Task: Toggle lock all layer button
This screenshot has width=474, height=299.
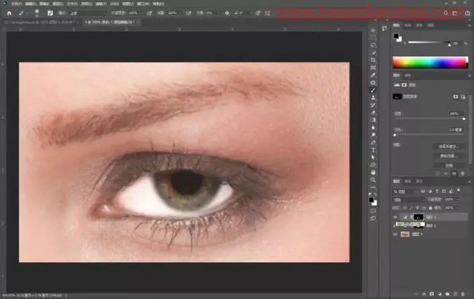Action: [430, 208]
